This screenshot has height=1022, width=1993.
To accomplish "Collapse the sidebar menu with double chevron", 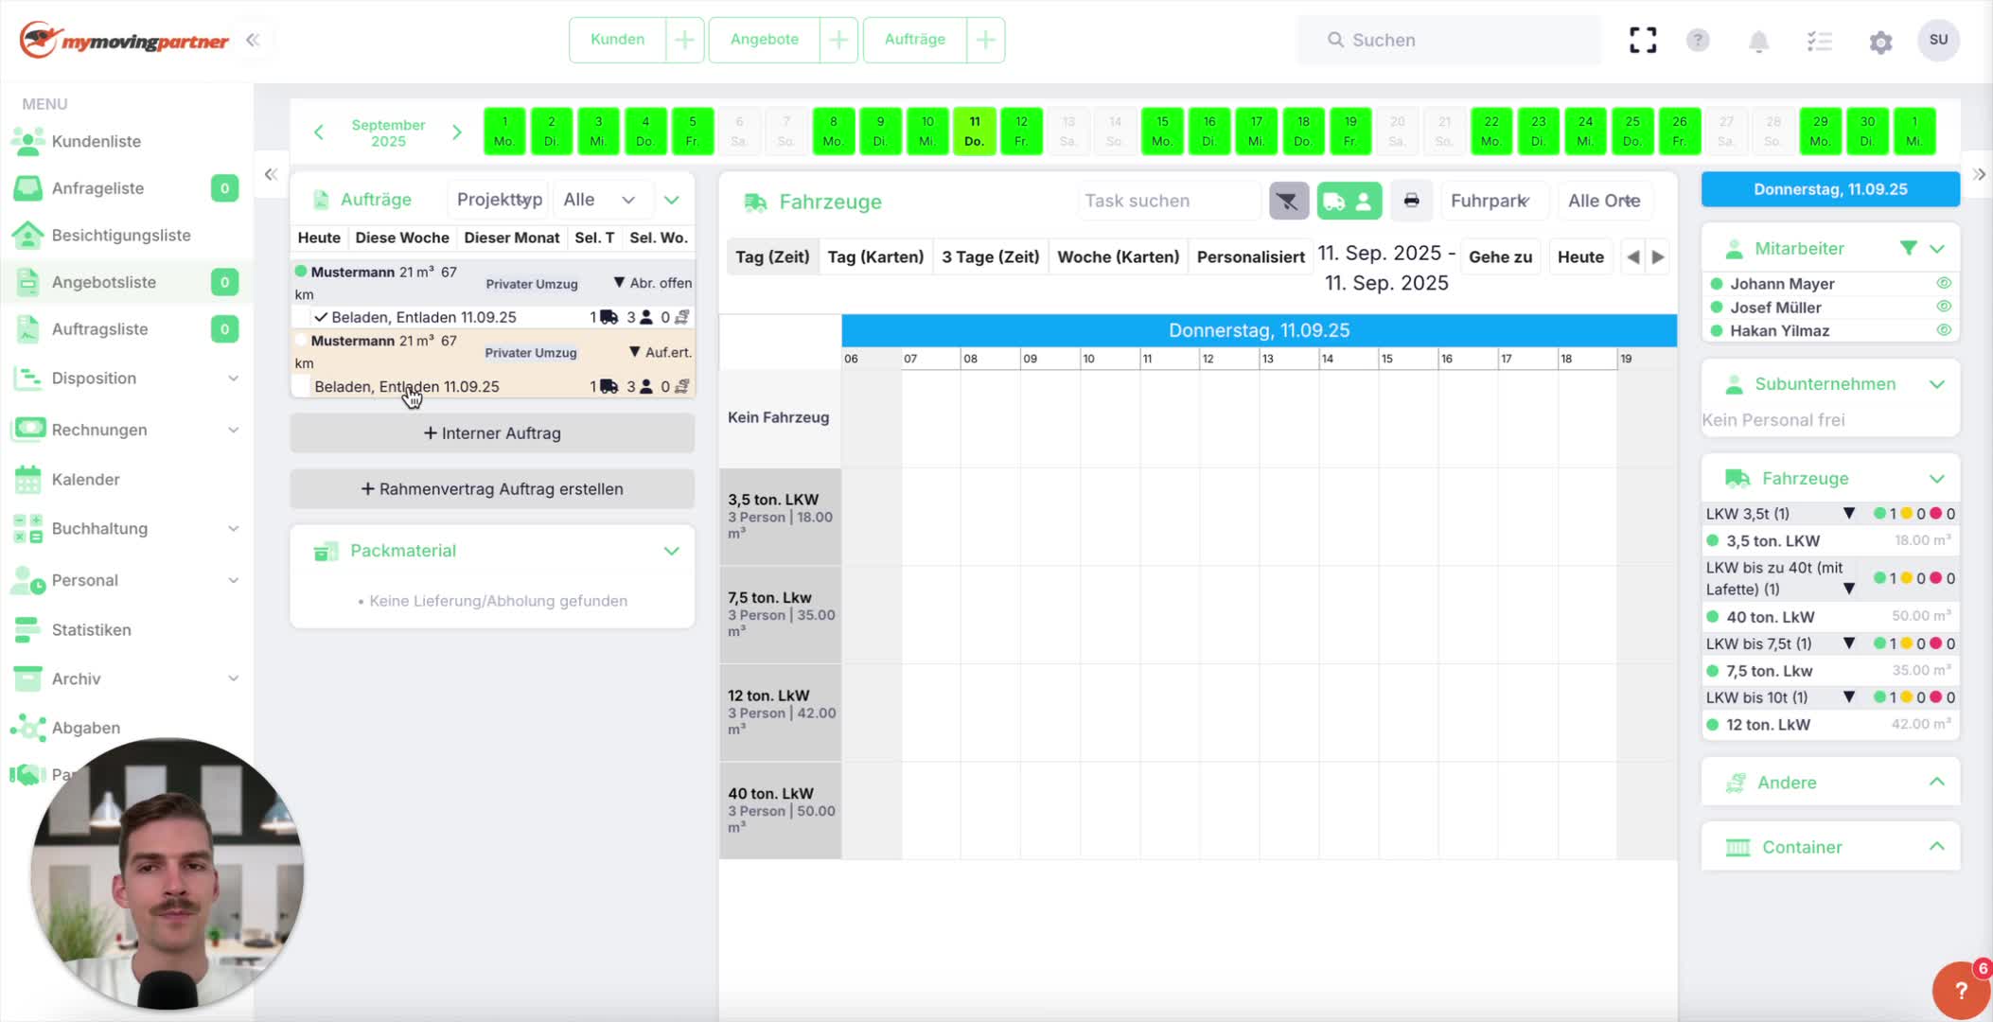I will point(253,40).
